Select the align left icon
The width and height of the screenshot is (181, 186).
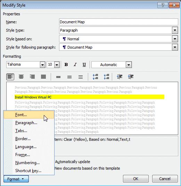tap(10, 77)
